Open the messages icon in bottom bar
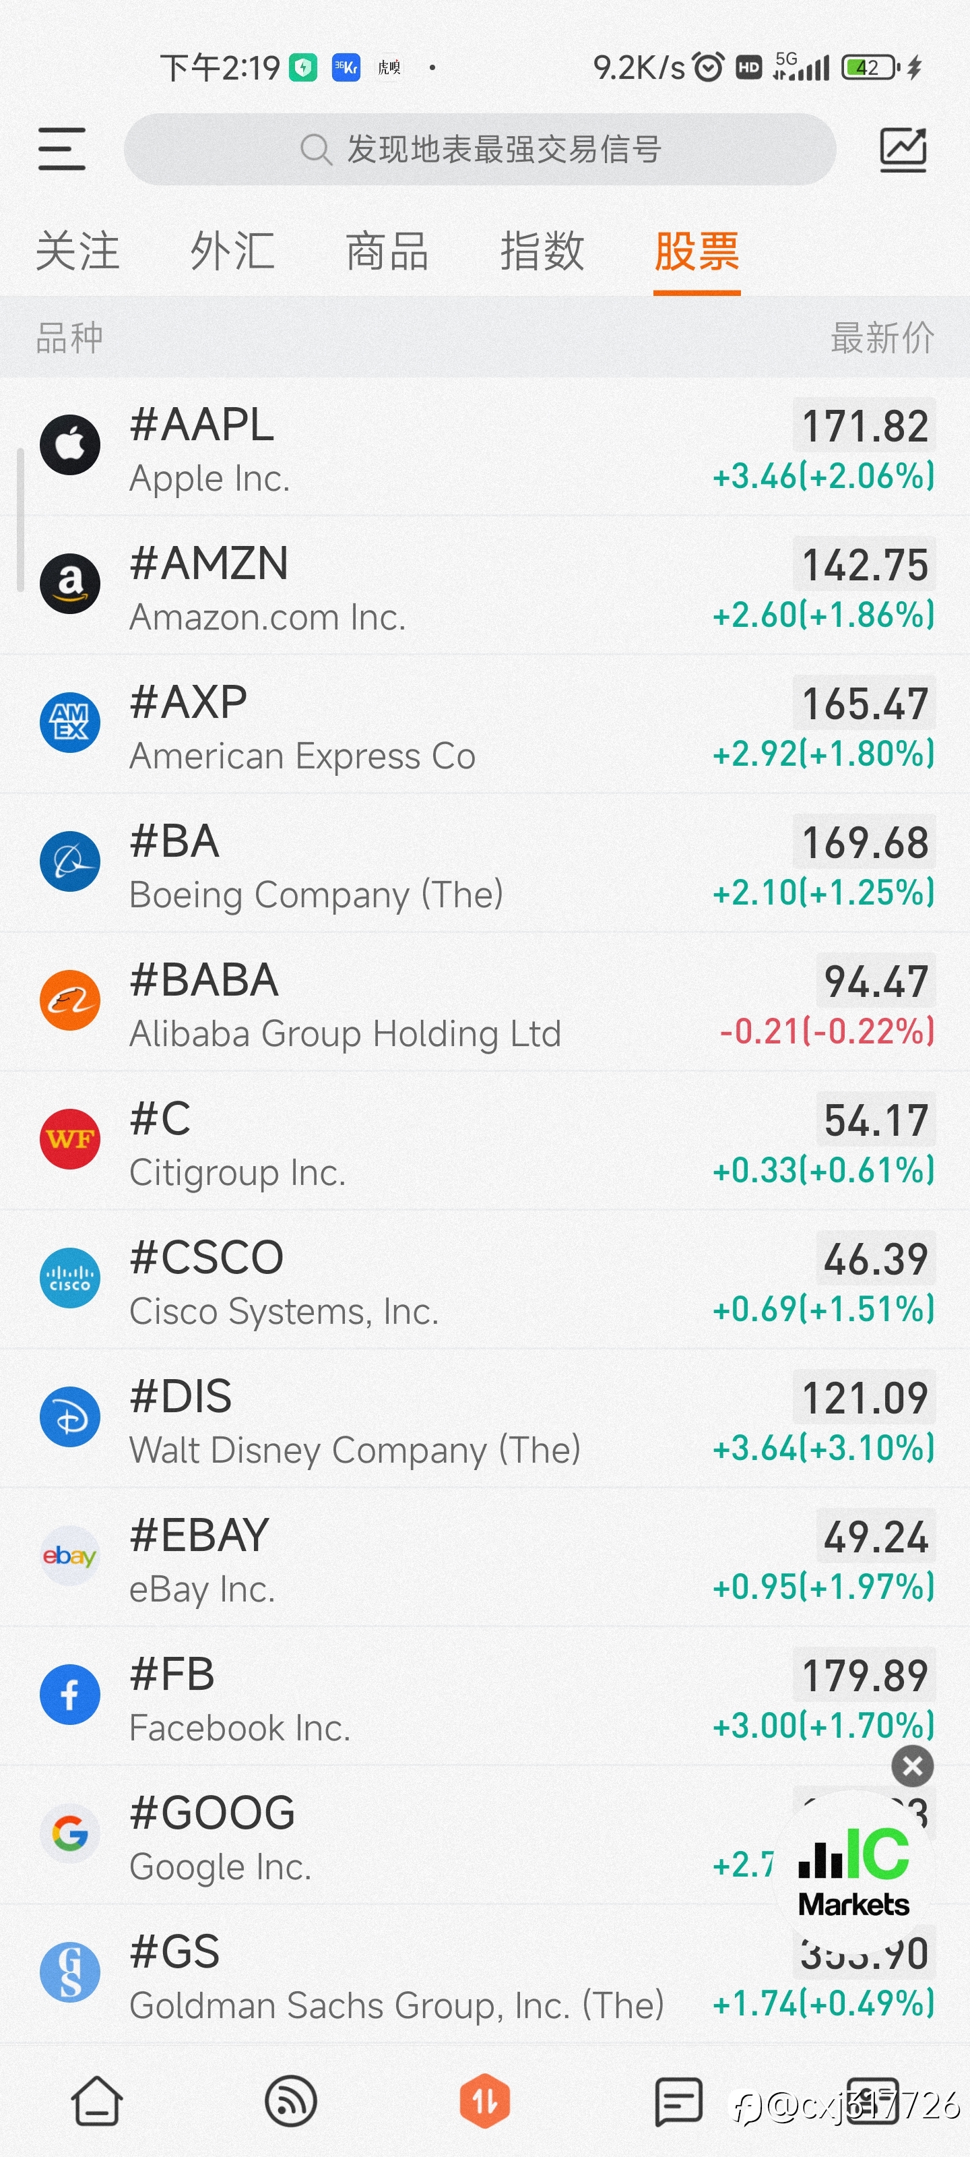Screen dimensions: 970x2157 (x=678, y=2101)
